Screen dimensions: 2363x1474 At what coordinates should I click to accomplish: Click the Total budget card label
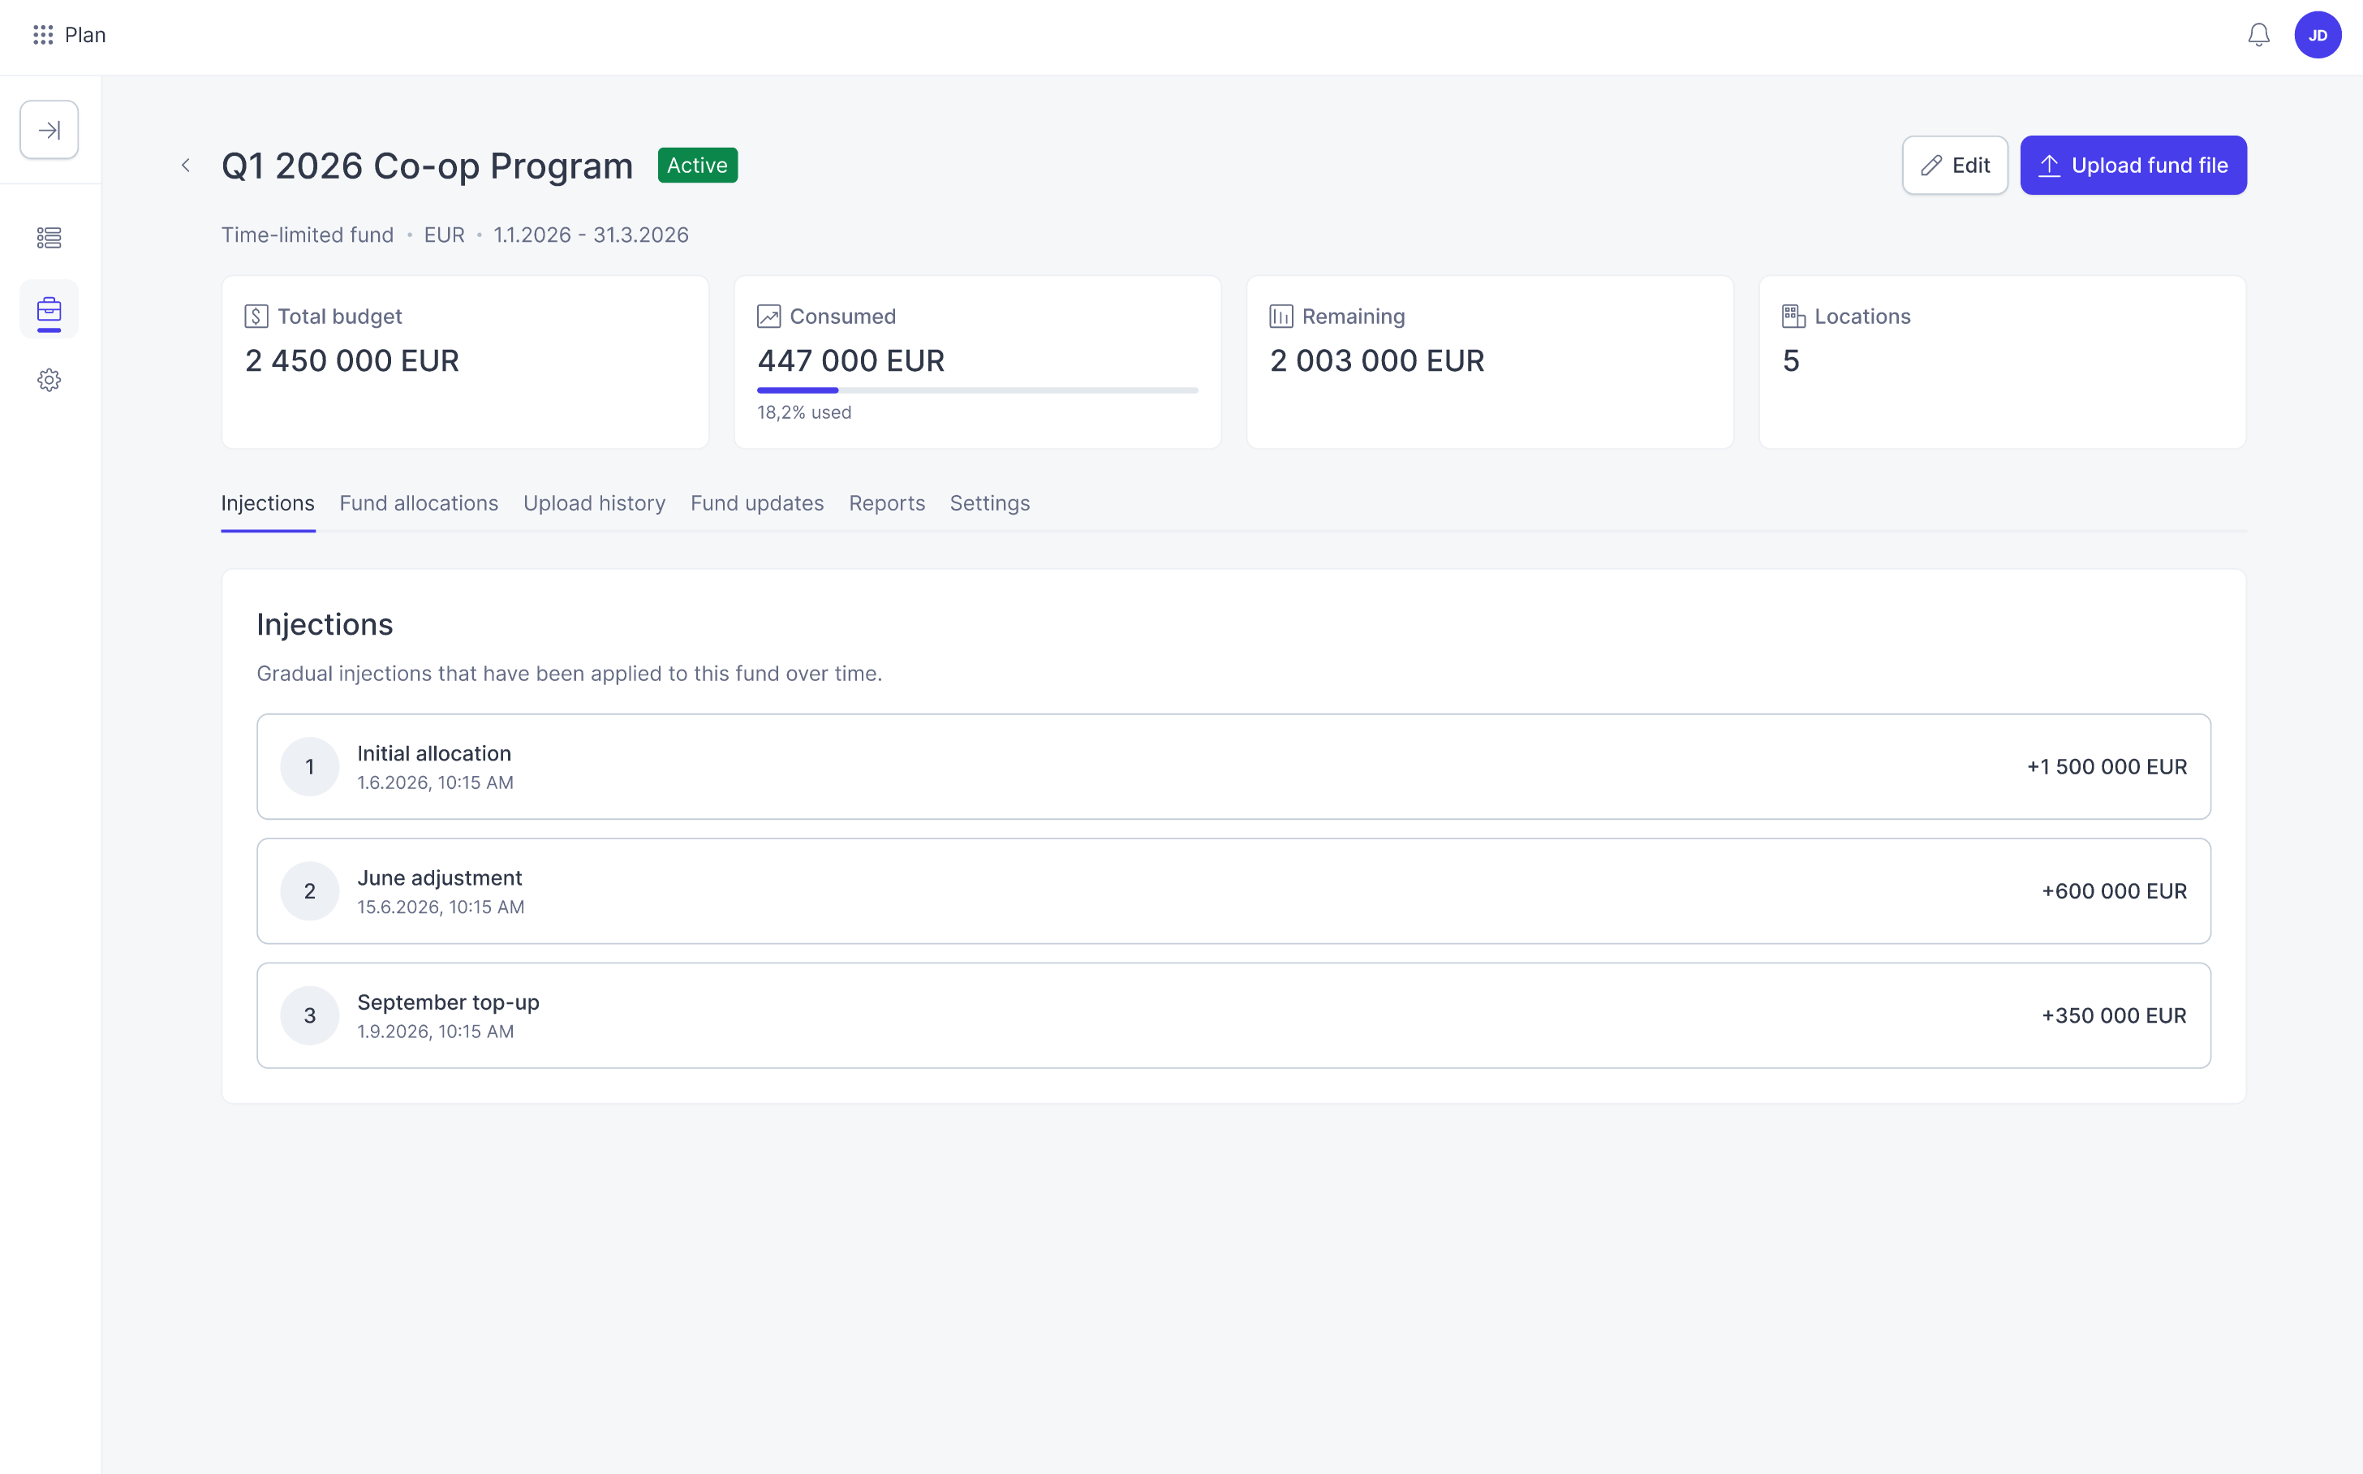click(339, 317)
